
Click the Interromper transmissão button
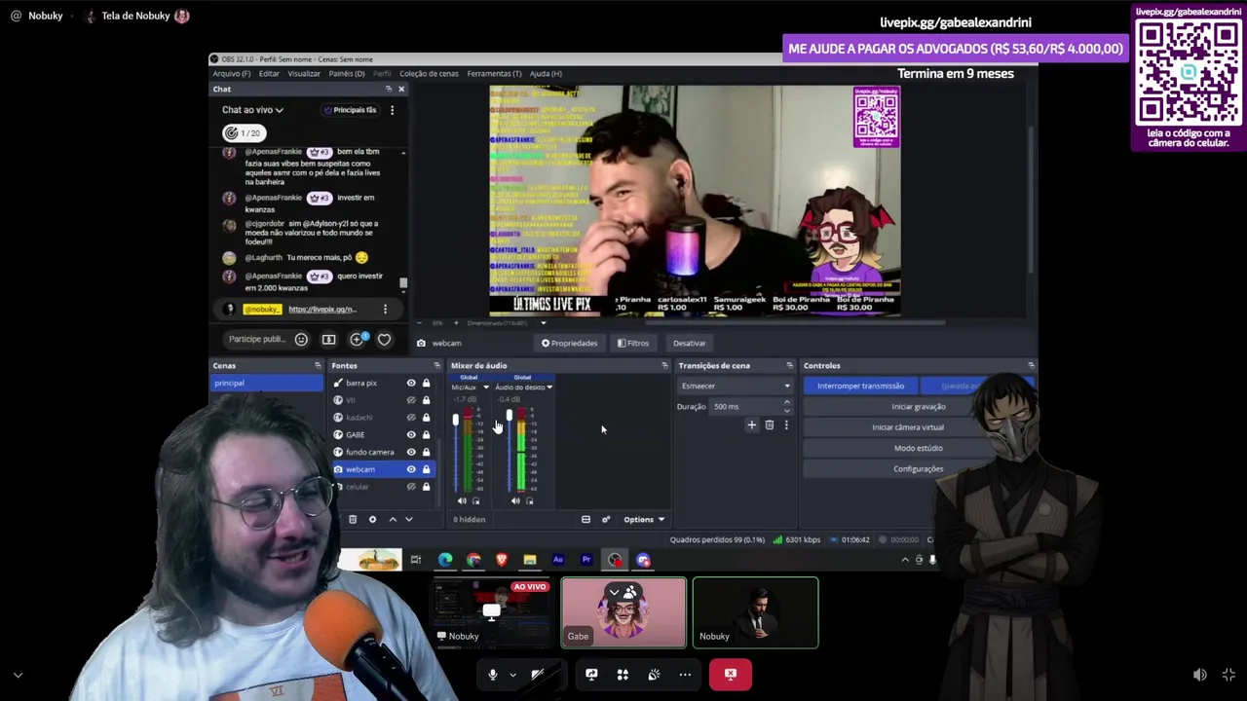[860, 386]
